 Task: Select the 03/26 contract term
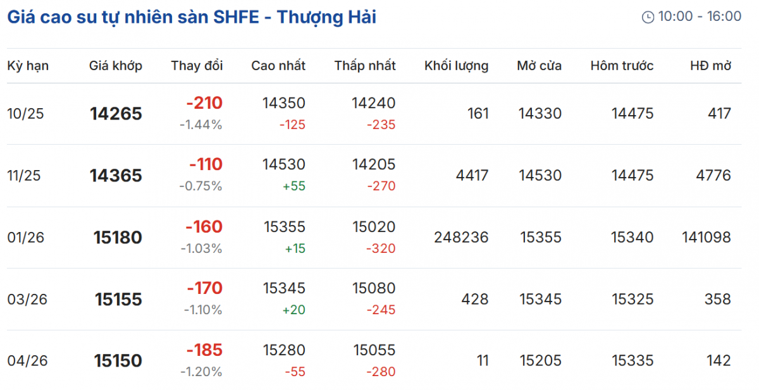(x=27, y=299)
